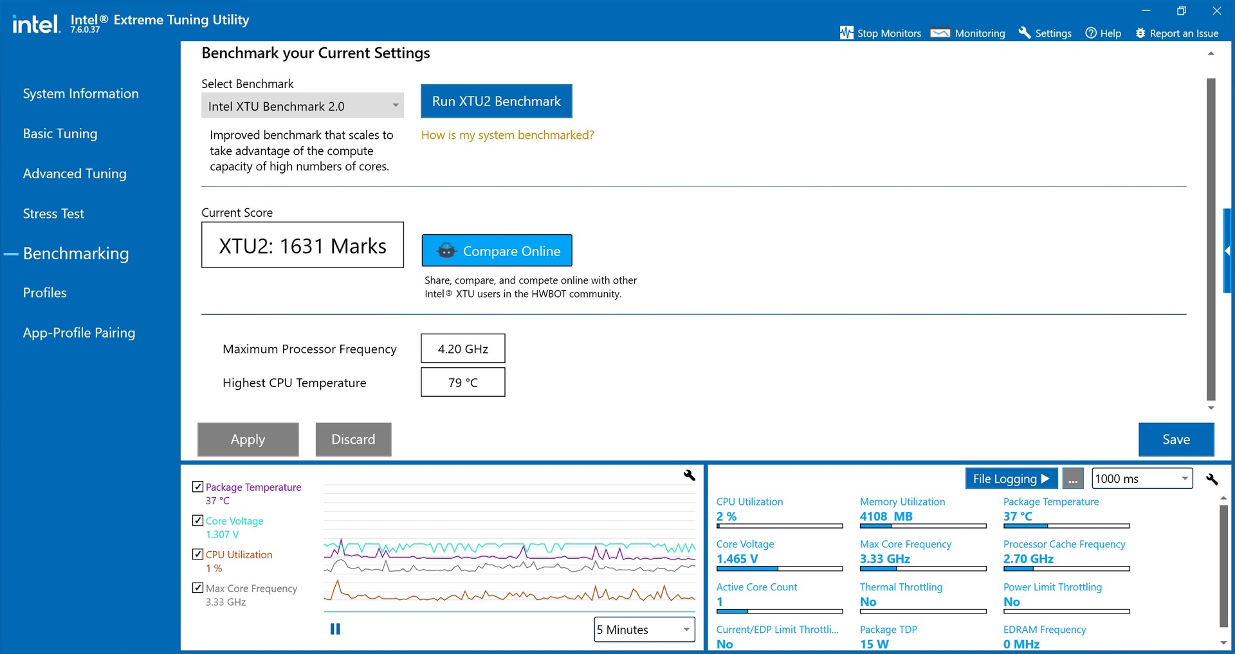This screenshot has width=1235, height=654.
Task: Open graph settings wrench icon
Action: pyautogui.click(x=690, y=475)
